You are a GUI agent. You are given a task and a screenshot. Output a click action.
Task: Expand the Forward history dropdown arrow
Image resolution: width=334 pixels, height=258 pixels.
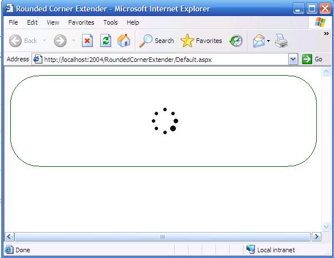click(73, 40)
